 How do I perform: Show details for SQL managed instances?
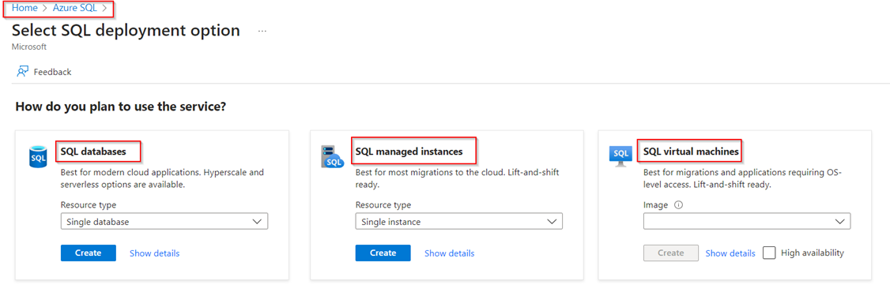click(450, 253)
